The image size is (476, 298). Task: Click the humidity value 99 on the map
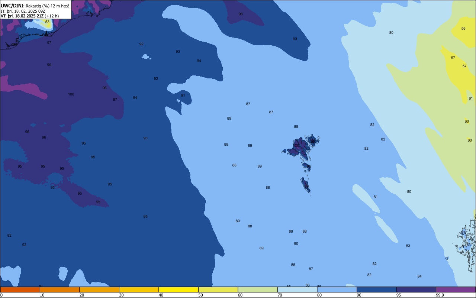[x=49, y=65]
